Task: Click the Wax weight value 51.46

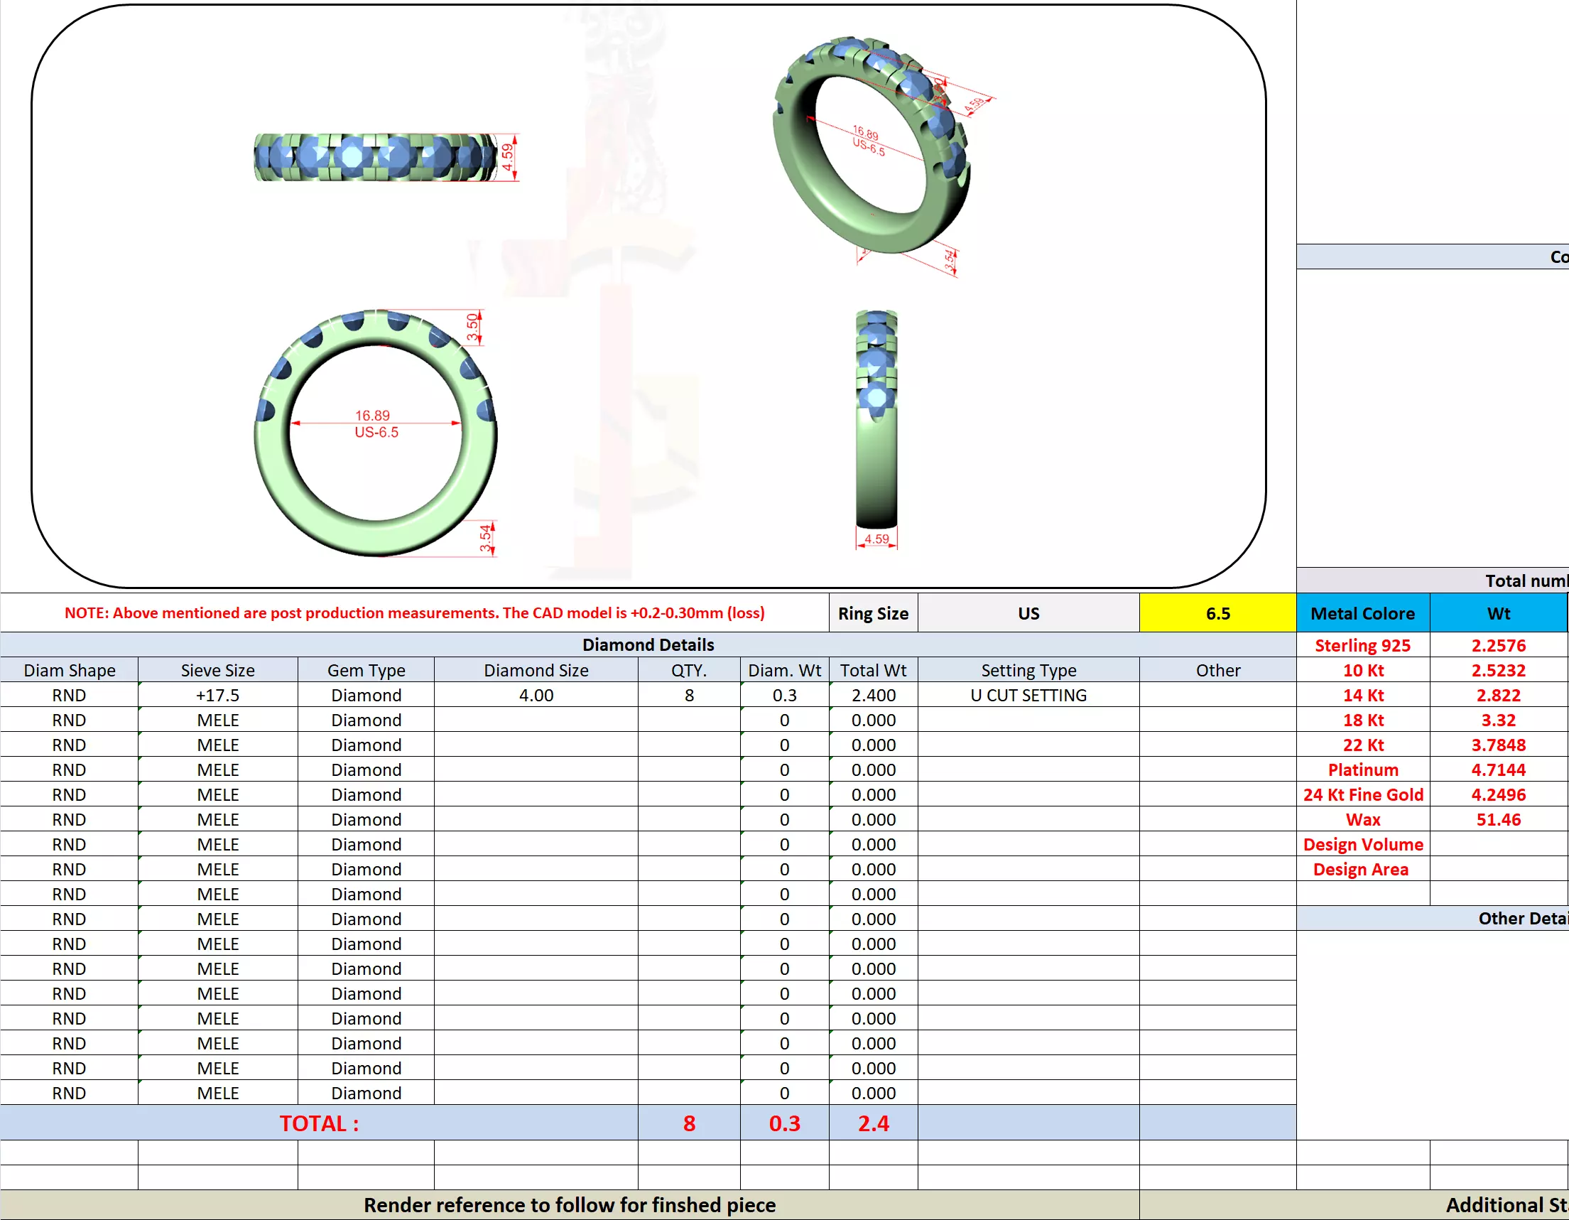Action: [1498, 819]
